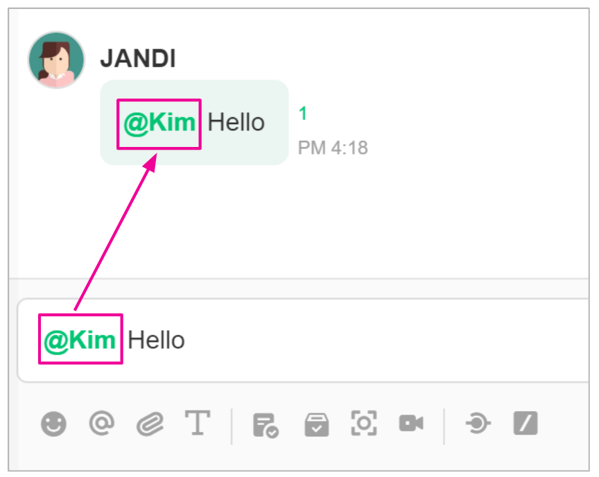
Task: Open JANDI's profile picture
Action: pyautogui.click(x=56, y=60)
